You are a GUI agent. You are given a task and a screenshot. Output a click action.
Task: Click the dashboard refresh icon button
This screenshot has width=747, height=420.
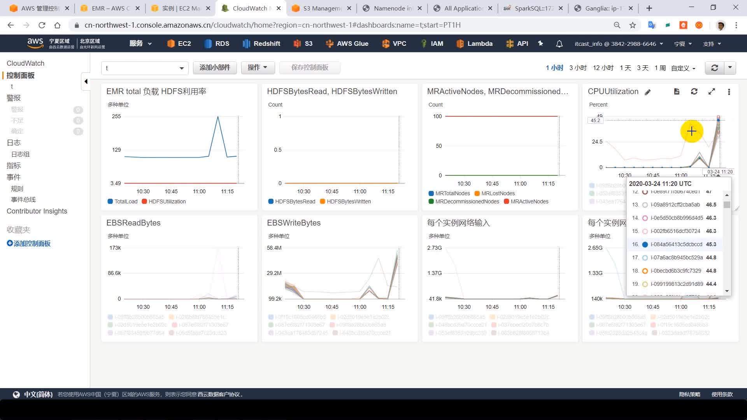714,68
